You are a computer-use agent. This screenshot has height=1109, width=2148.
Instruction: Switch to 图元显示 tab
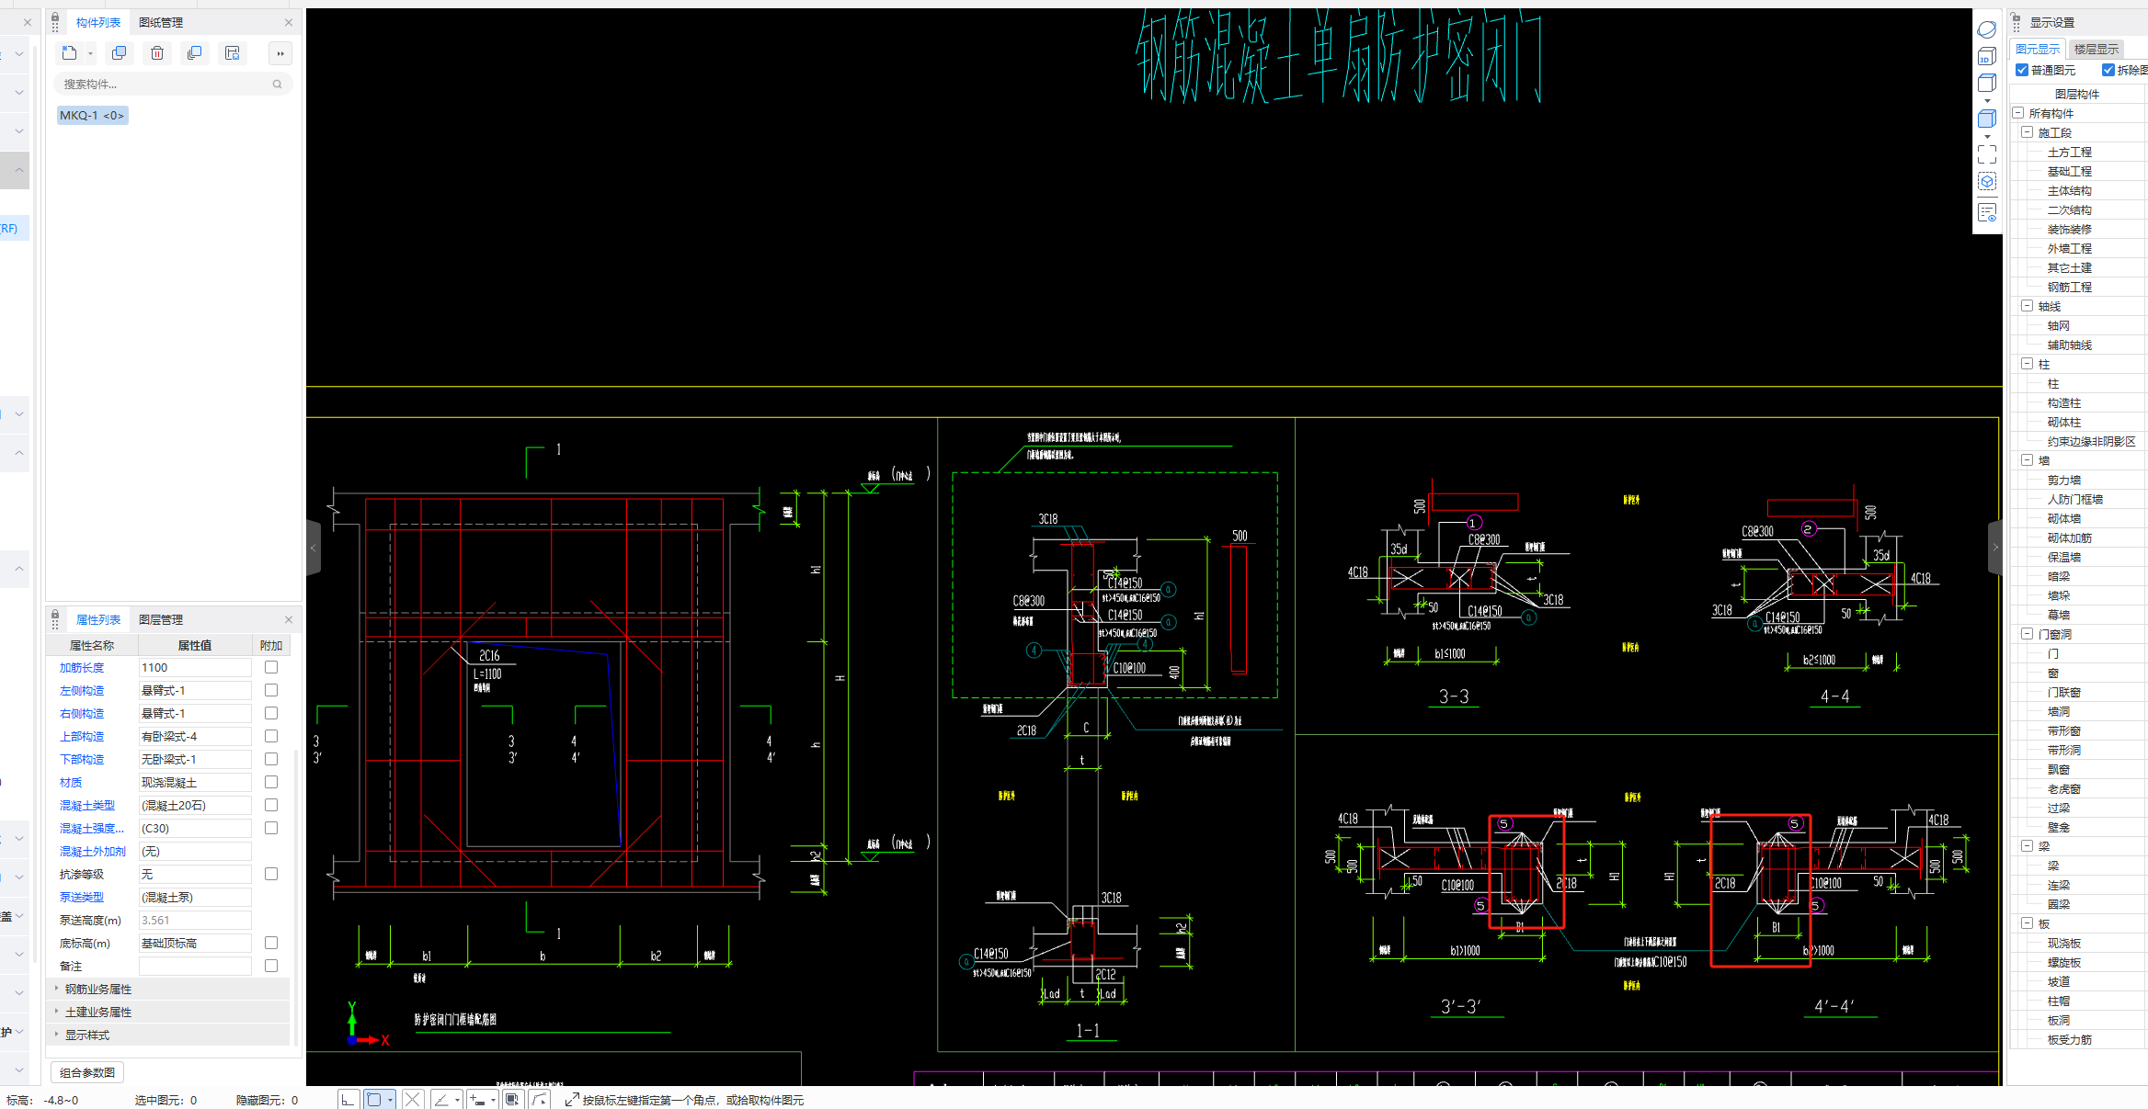[2038, 50]
